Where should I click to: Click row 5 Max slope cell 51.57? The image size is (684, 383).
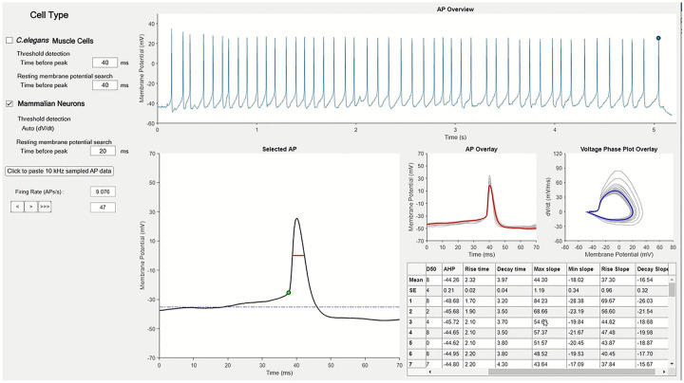click(x=548, y=343)
